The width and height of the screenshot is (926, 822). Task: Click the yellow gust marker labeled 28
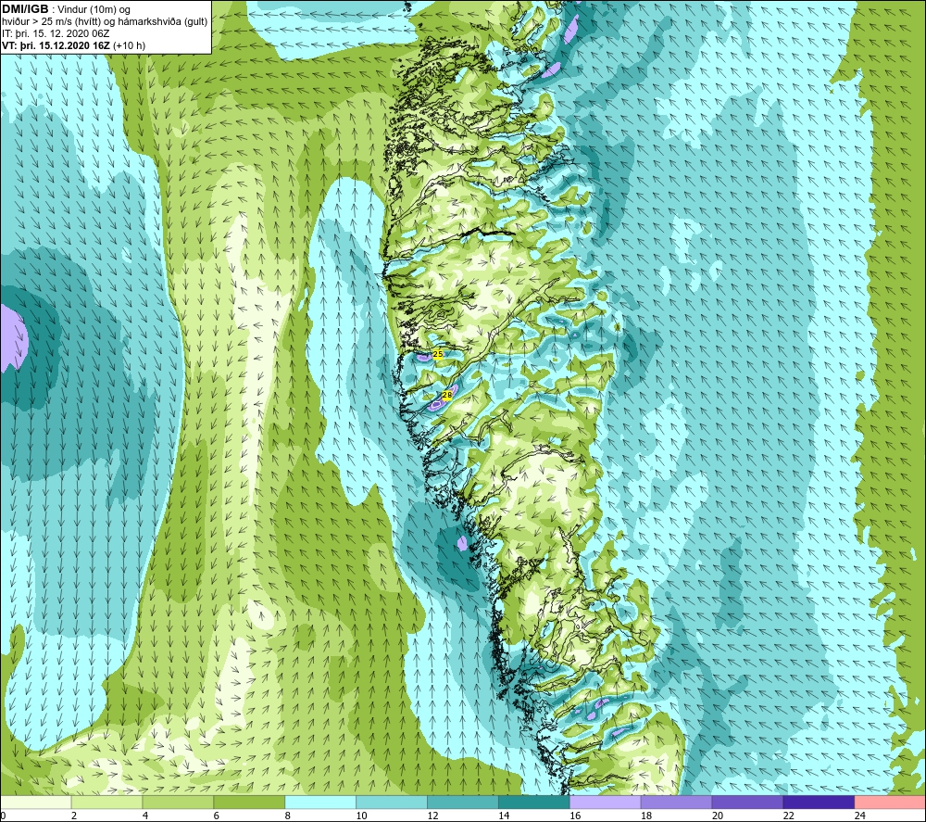[447, 395]
